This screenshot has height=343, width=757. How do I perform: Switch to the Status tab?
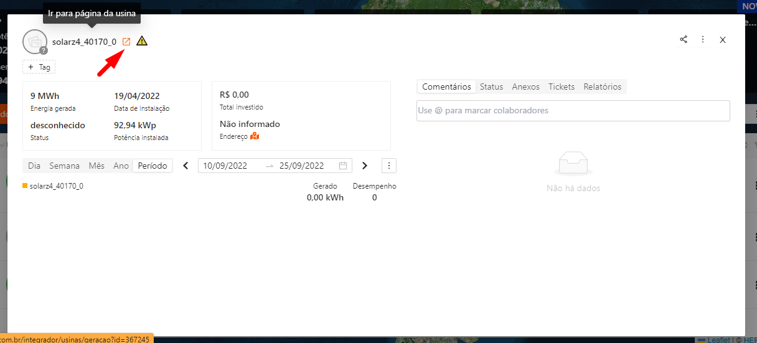tap(491, 87)
